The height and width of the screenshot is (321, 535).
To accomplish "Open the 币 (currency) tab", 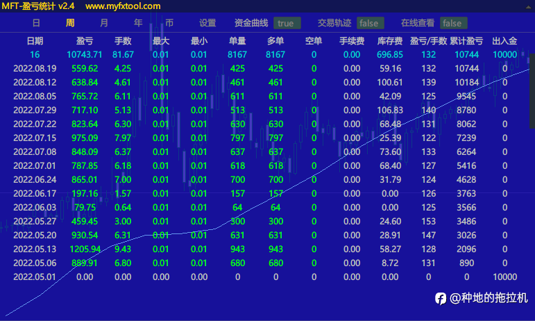I will [169, 23].
